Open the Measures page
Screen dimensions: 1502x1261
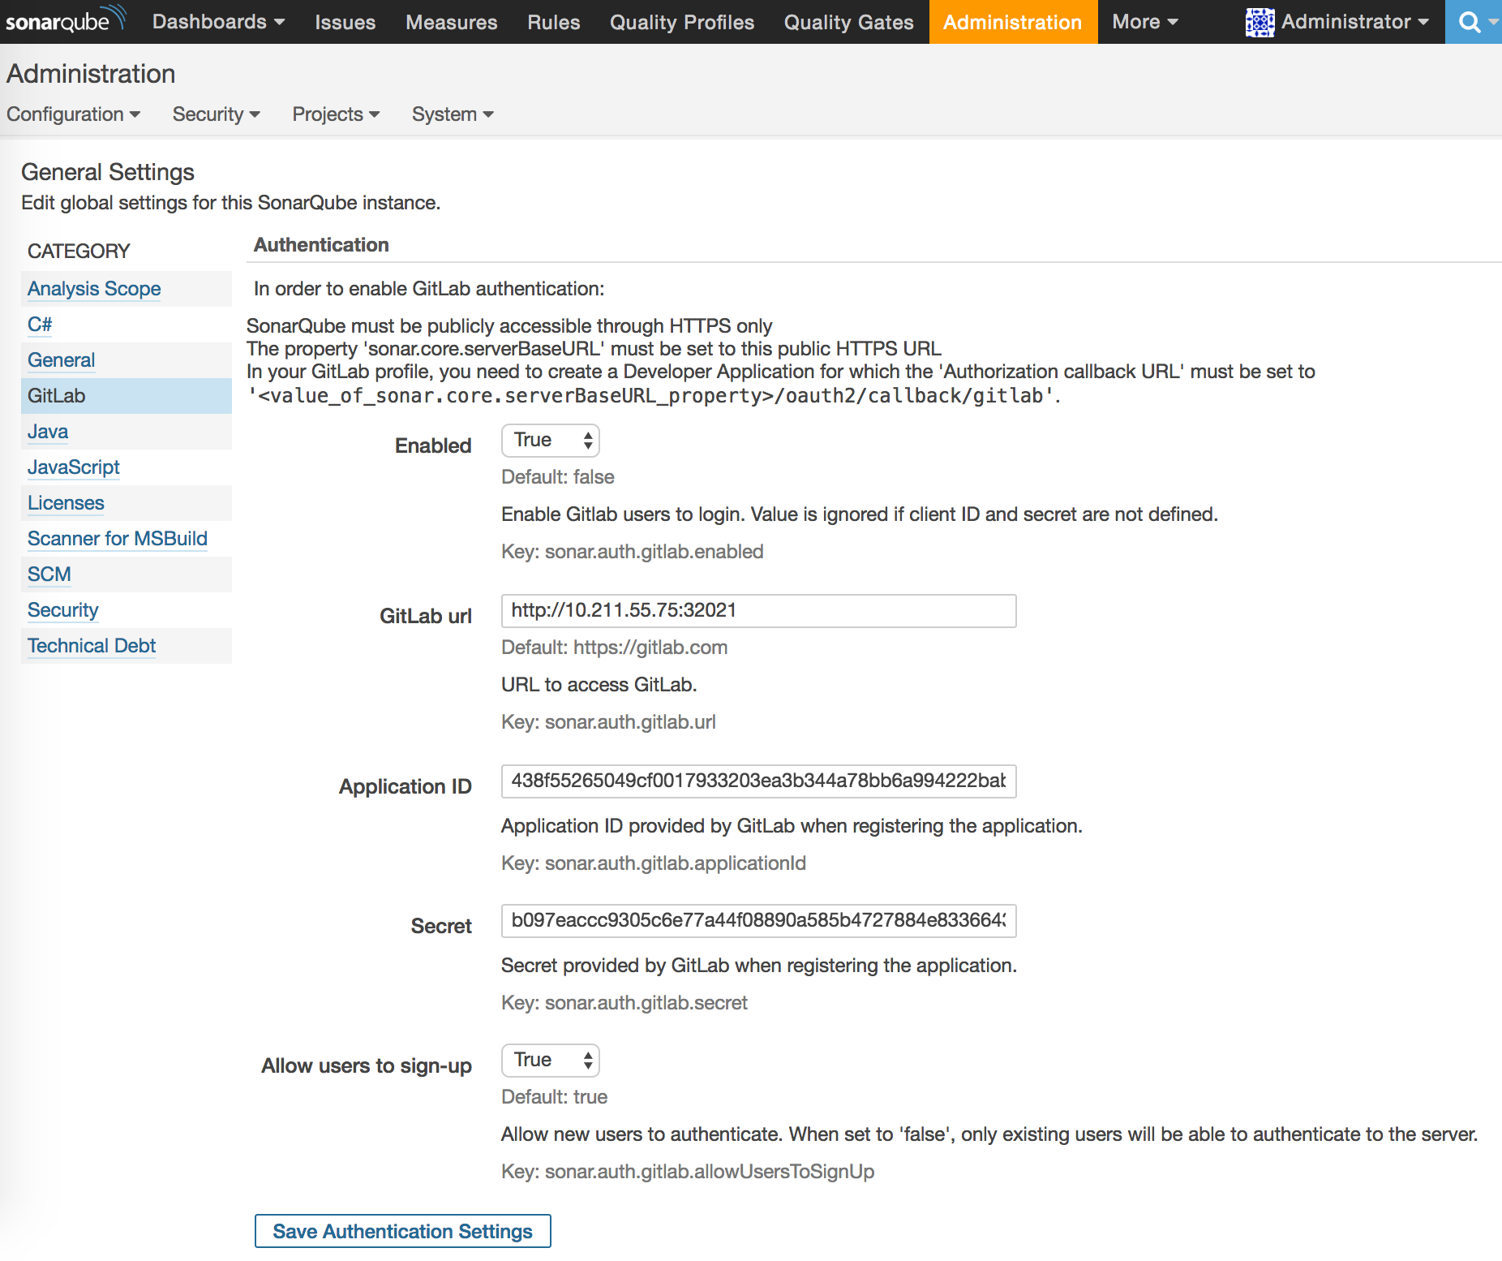point(451,22)
